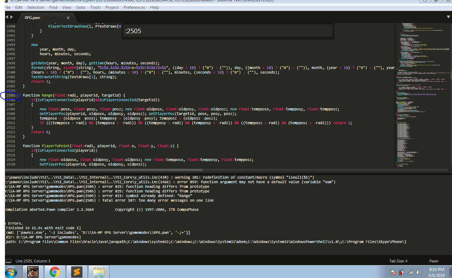Open the panel switcher icon in status bar
This screenshot has width=452, height=278.
[x=8, y=261]
